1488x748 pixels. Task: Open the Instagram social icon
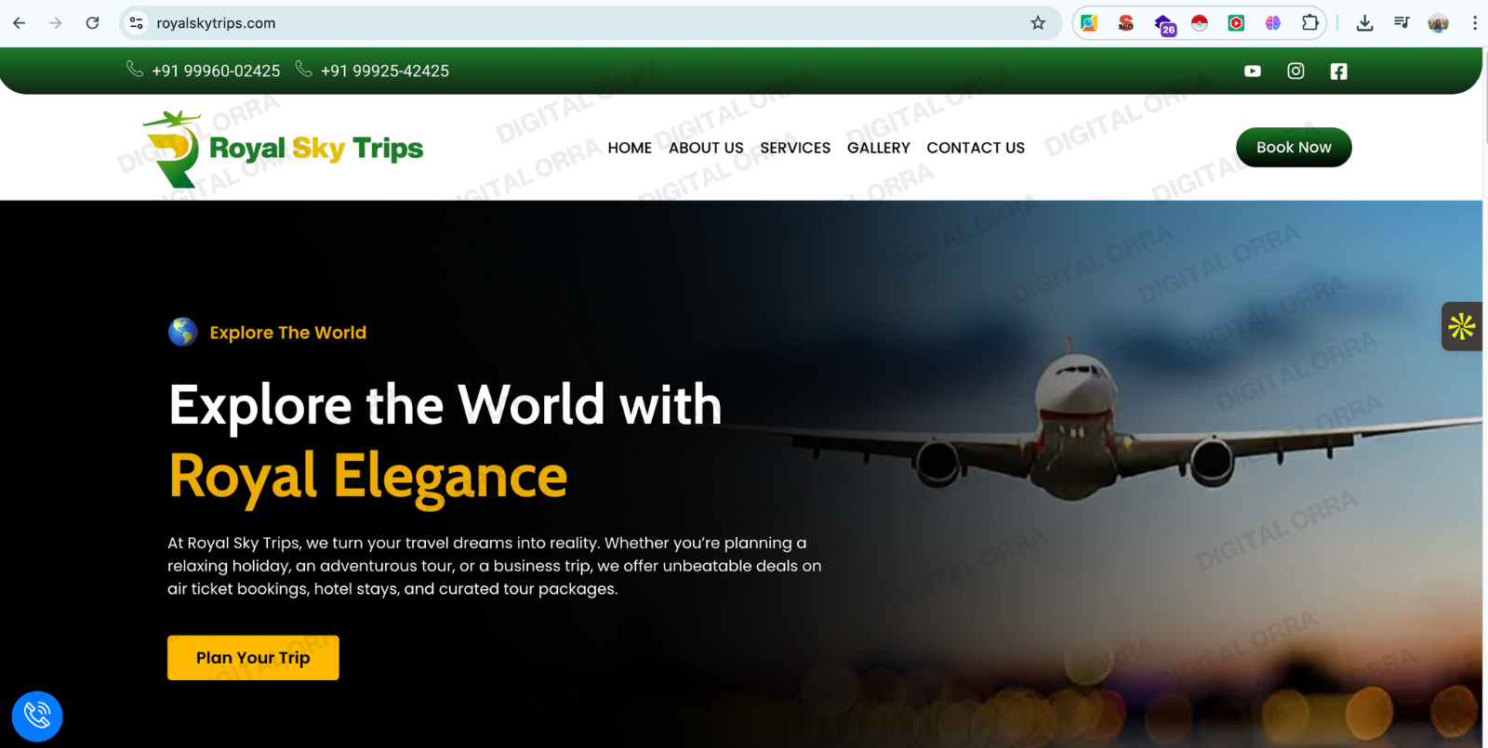point(1295,72)
